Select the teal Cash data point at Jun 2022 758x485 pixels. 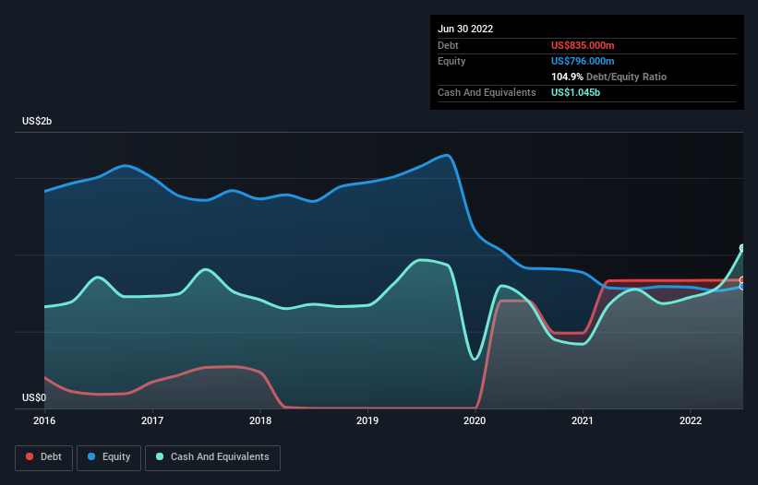743,248
